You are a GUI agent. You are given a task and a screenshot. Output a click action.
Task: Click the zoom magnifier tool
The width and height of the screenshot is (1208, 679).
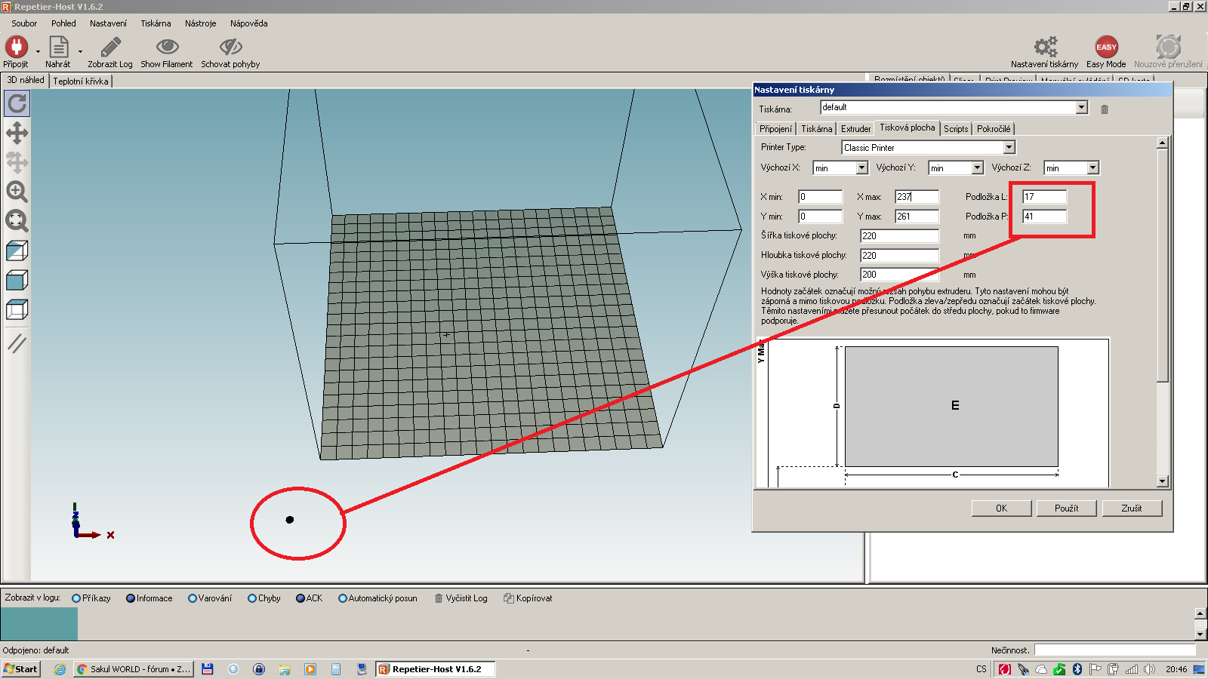[17, 192]
